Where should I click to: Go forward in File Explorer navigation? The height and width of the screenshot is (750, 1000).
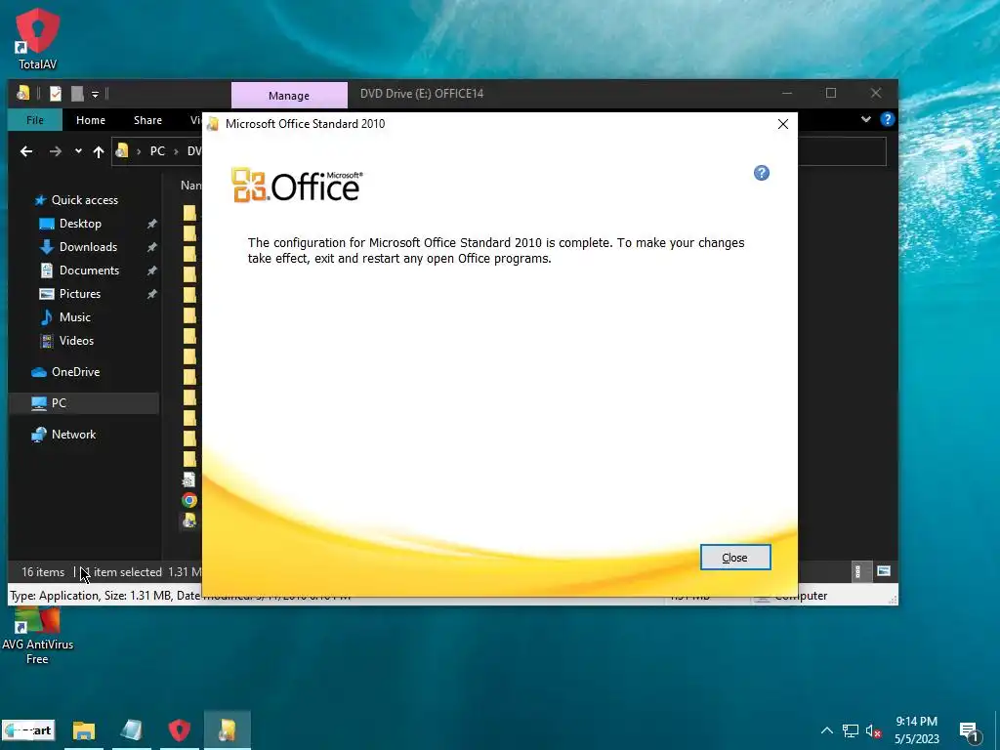[56, 151]
